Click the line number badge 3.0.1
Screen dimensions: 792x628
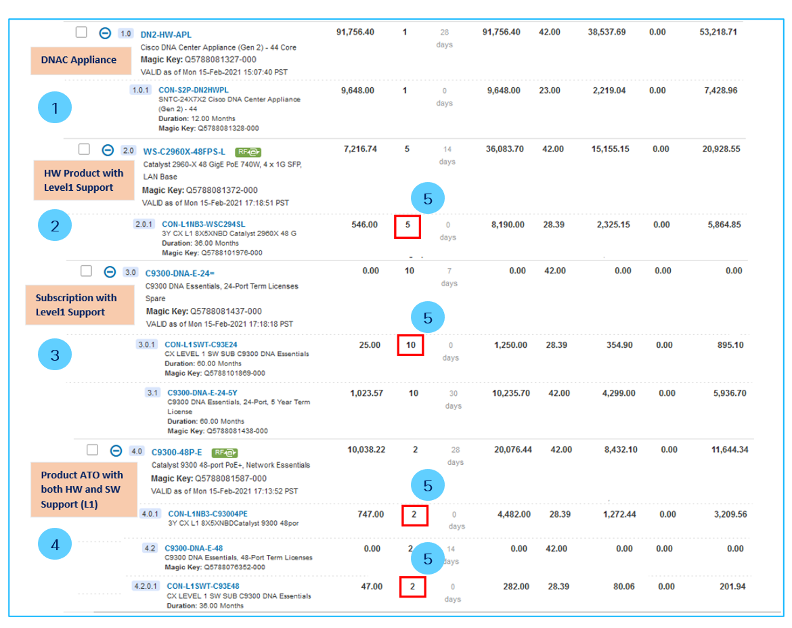click(146, 345)
